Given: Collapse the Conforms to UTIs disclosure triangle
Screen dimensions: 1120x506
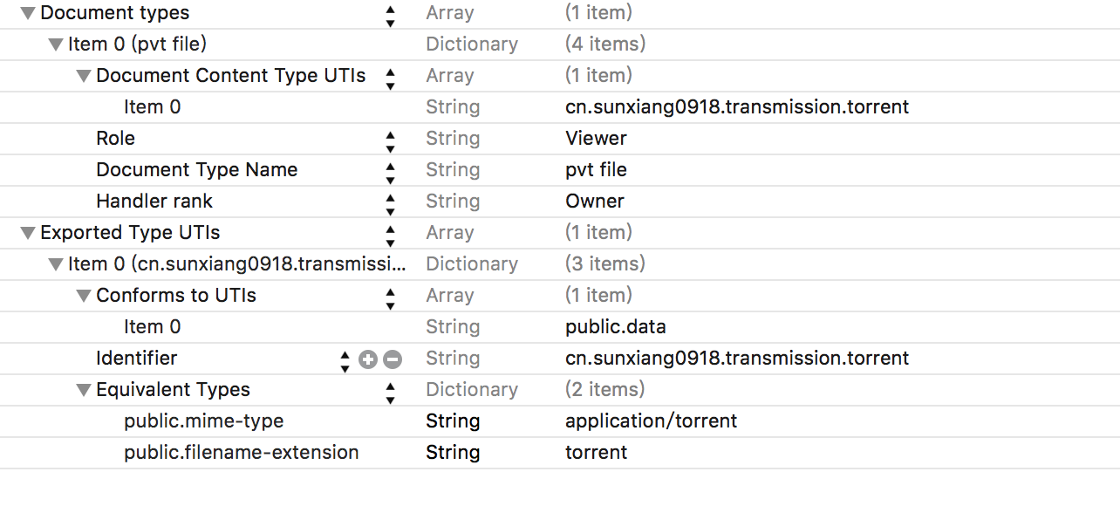Looking at the screenshot, I should click(84, 296).
